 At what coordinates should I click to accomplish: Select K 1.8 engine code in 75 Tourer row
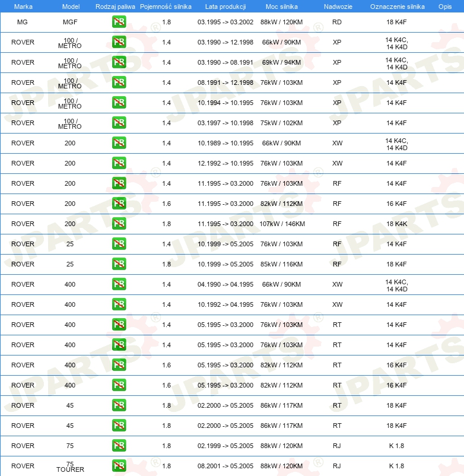(396, 466)
